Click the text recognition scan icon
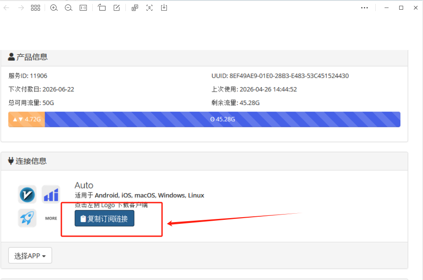 point(149,8)
